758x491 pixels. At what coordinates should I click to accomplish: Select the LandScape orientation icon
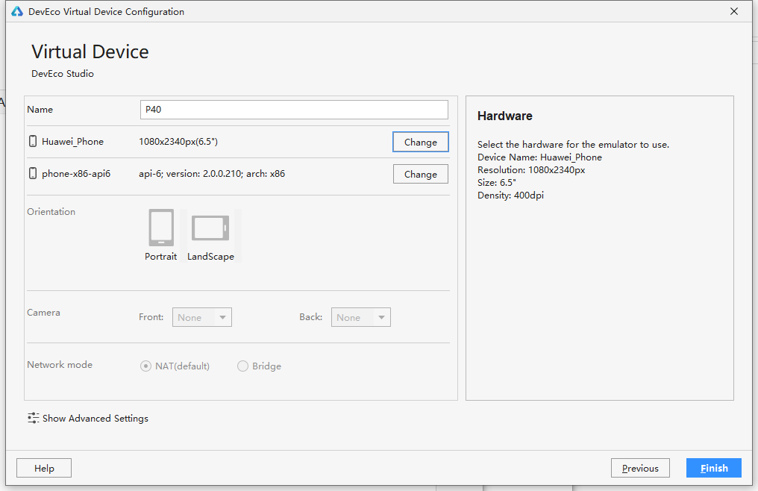[x=210, y=228]
